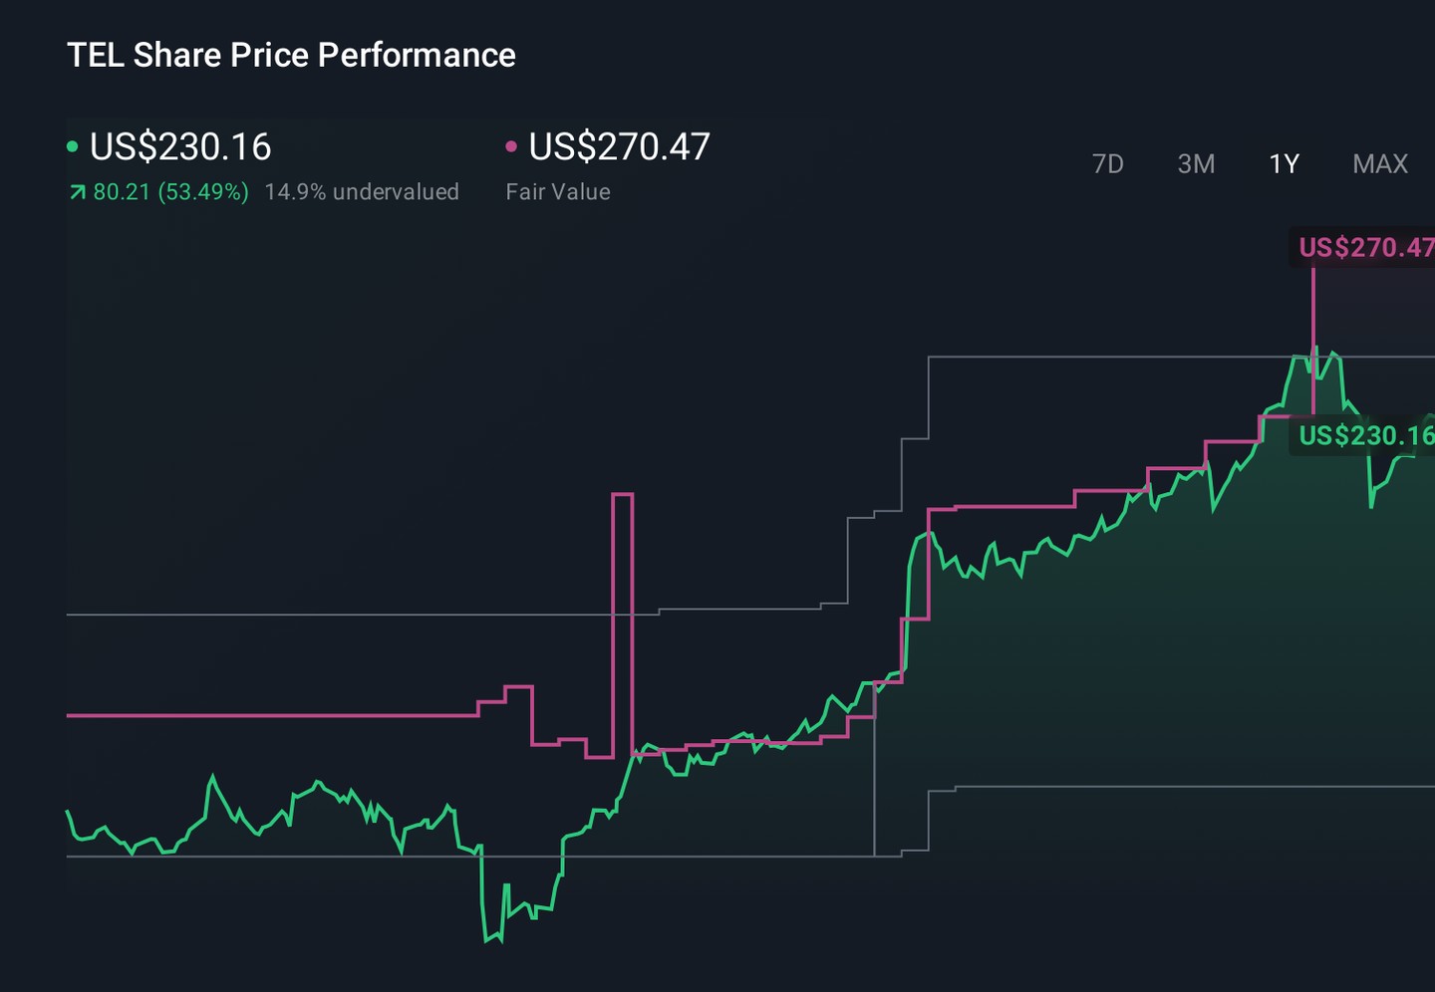The width and height of the screenshot is (1435, 992).
Task: Click the US$230.16 share price heading
Action: pos(180,146)
